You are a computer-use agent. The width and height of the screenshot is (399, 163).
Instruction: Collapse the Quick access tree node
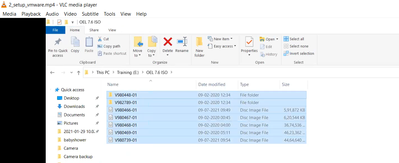pyautogui.click(x=51, y=90)
